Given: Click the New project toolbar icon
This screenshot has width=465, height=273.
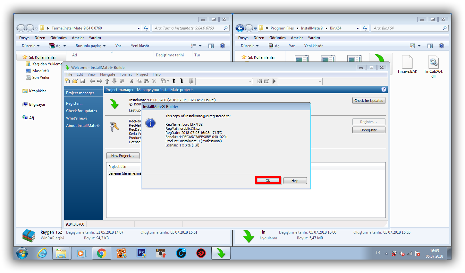Looking at the screenshot, I should [67, 81].
